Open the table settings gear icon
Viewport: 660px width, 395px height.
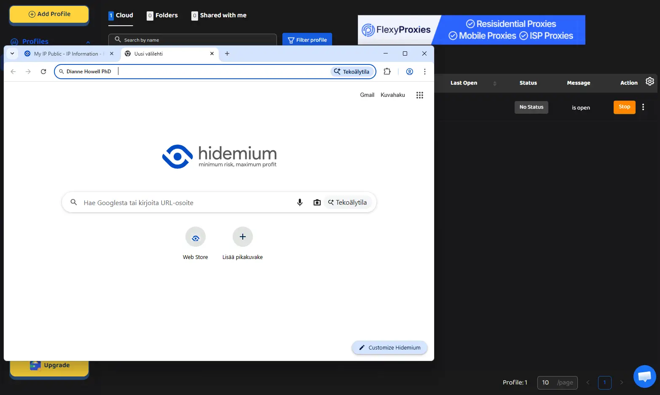pyautogui.click(x=649, y=82)
